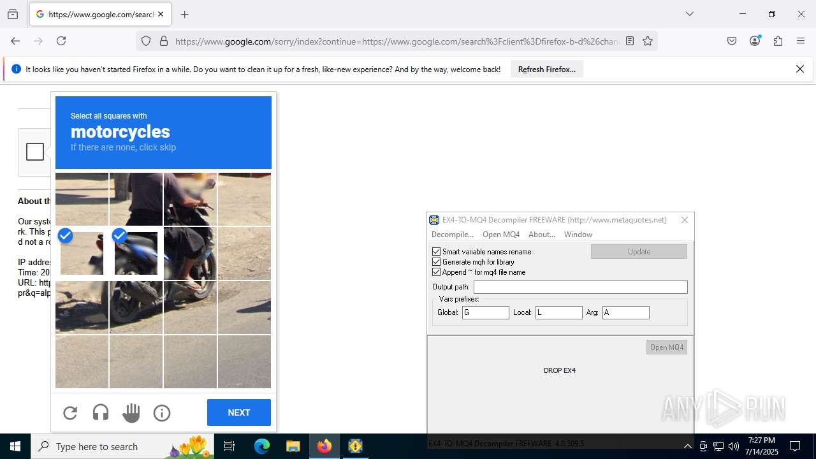Click the DROP EX4 area label

pos(560,370)
